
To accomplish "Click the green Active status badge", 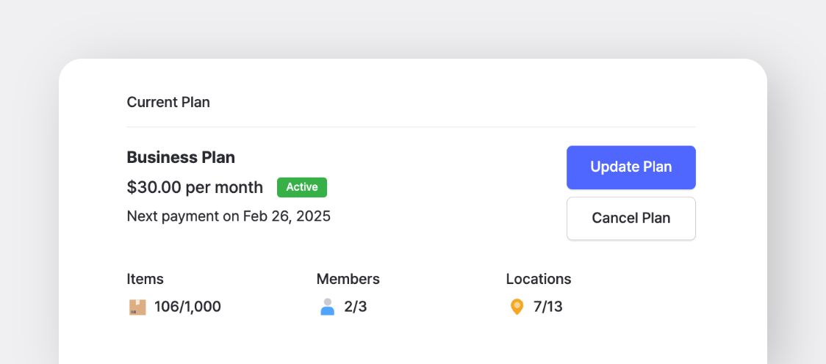I will pos(301,187).
